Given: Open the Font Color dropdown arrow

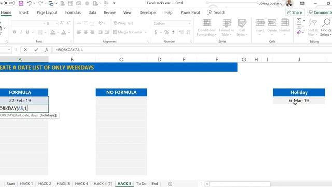Looking at the screenshot, I should tap(69, 32).
